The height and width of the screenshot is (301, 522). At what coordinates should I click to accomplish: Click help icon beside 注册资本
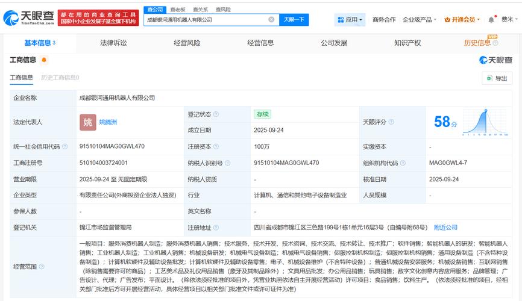[x=216, y=147]
